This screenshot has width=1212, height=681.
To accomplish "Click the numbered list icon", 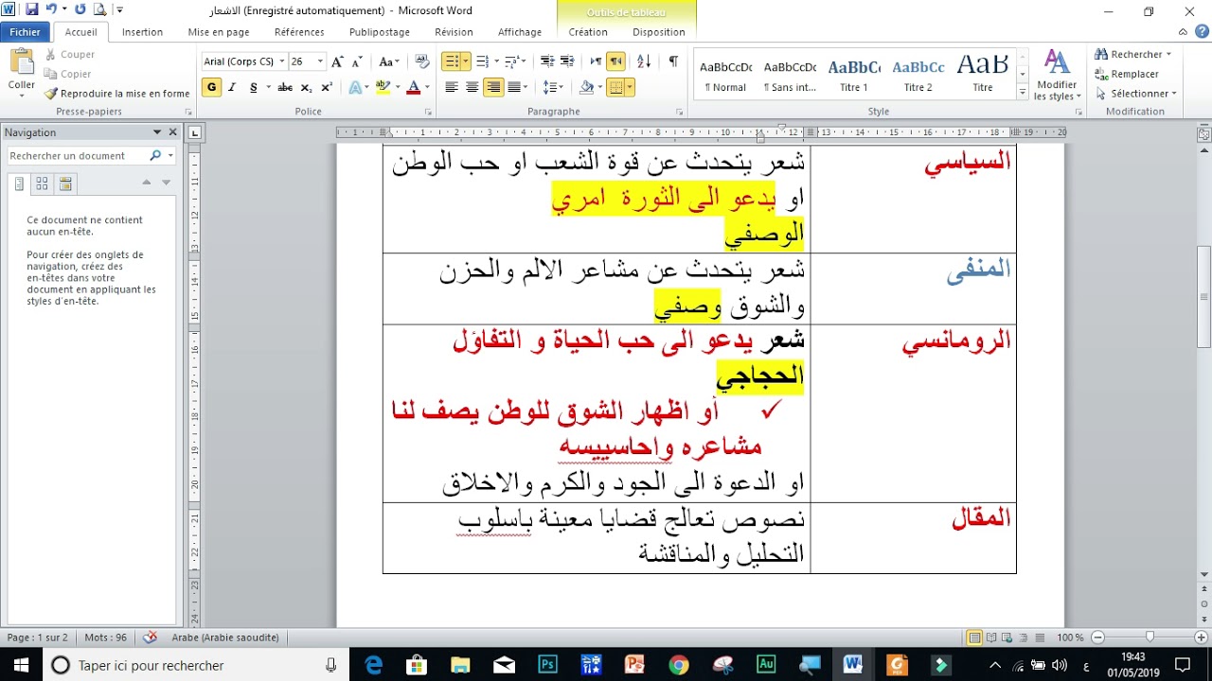I will pos(482,61).
